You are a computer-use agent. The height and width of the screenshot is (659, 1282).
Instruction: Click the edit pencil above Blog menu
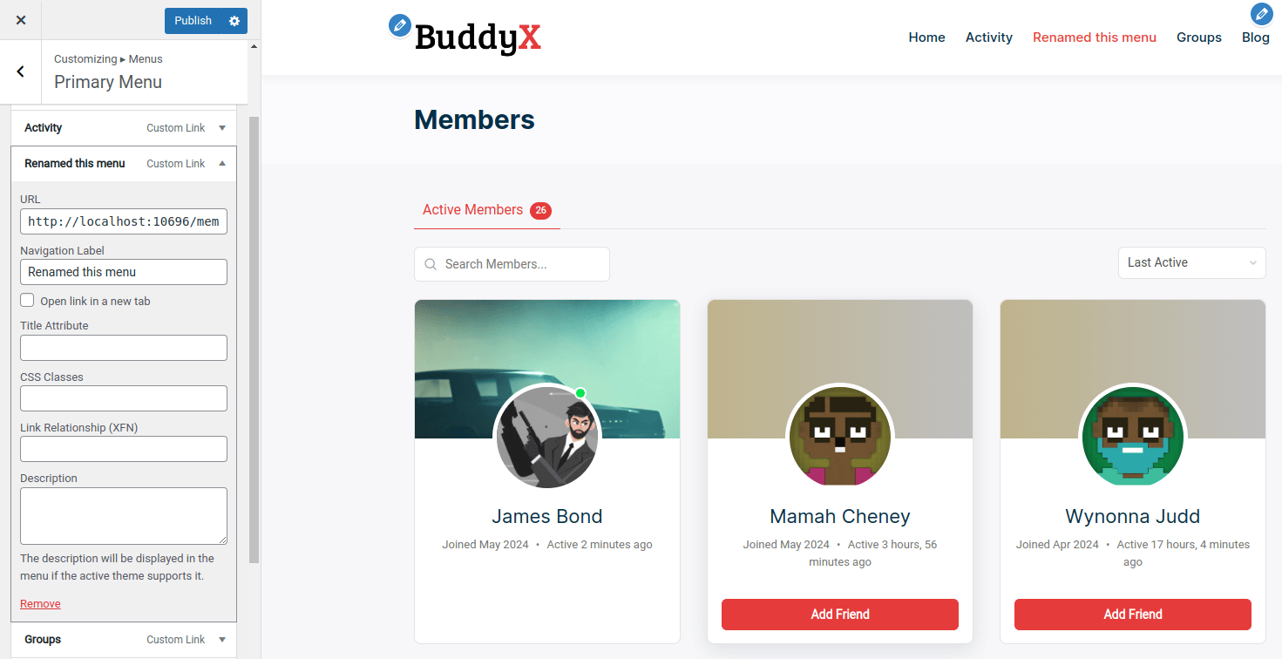pos(1261,13)
